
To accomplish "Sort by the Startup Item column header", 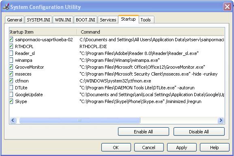I will (43, 32).
